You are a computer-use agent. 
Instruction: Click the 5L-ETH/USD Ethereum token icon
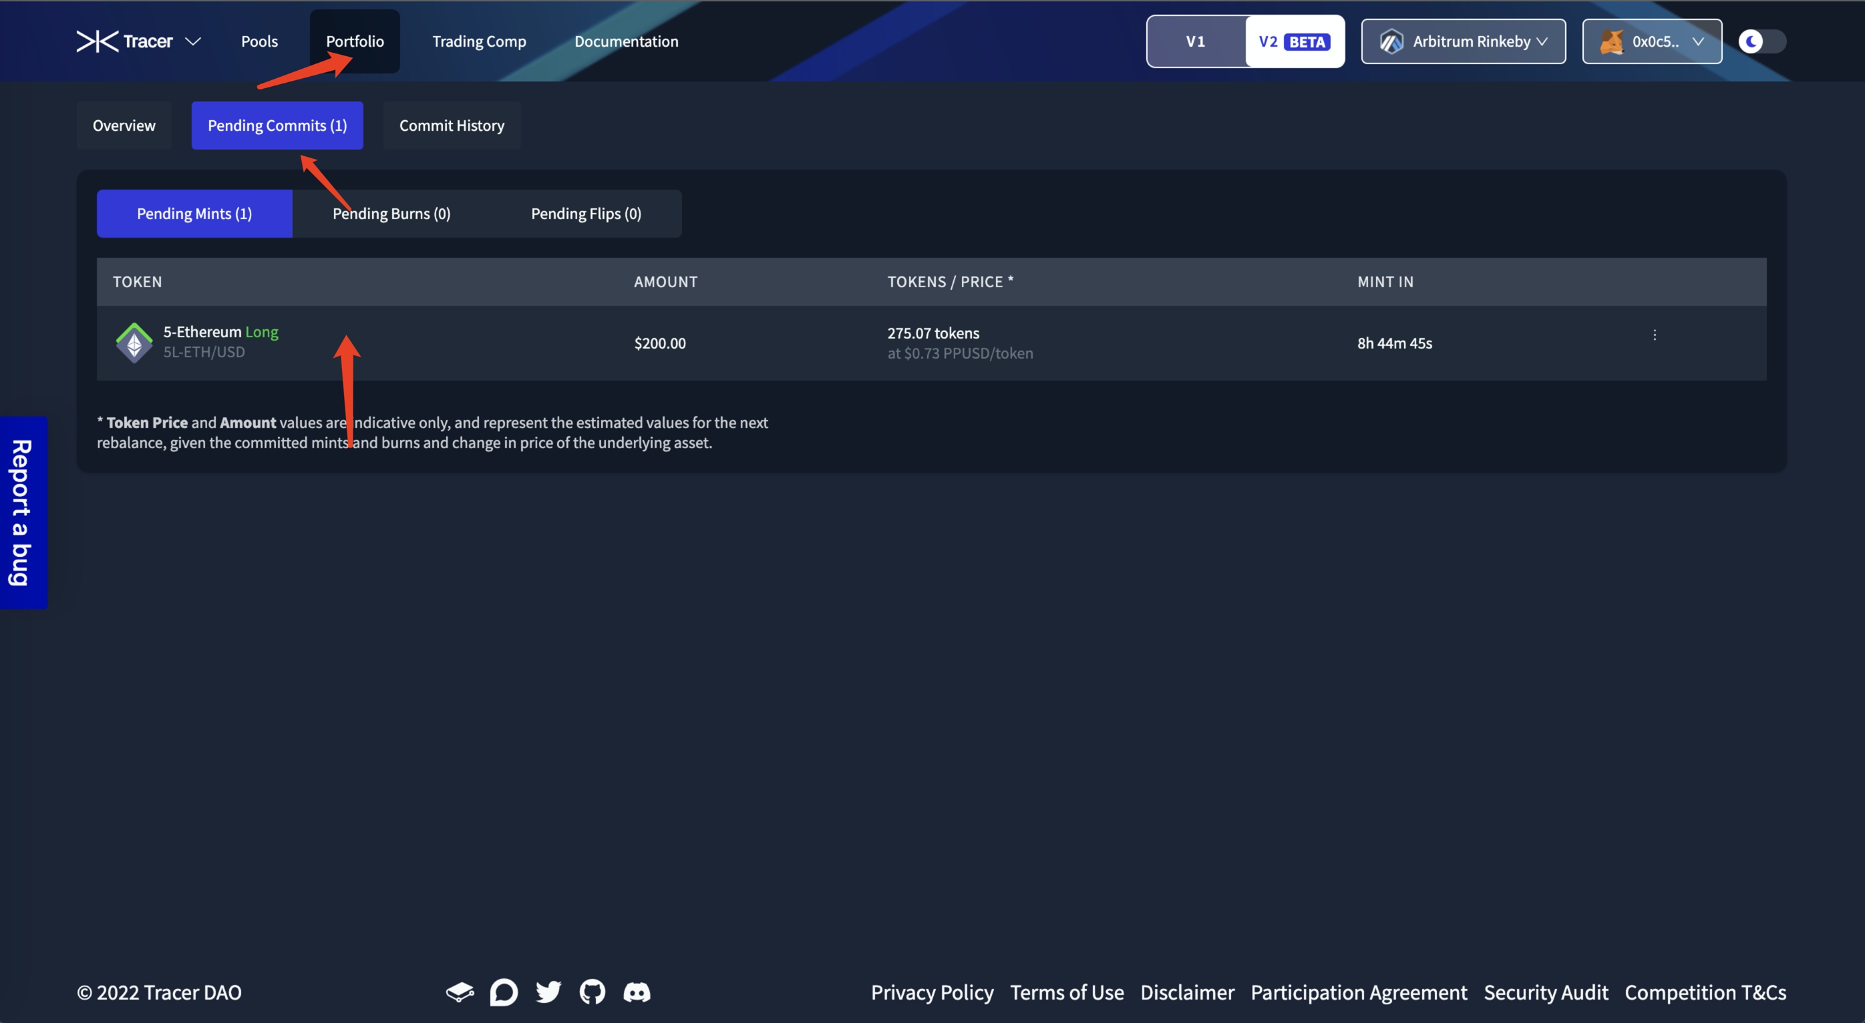135,343
